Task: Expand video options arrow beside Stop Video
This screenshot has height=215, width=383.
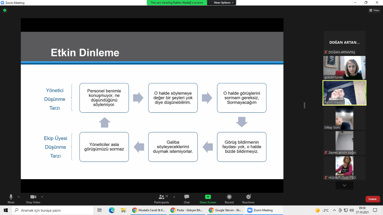Action: coord(42,196)
